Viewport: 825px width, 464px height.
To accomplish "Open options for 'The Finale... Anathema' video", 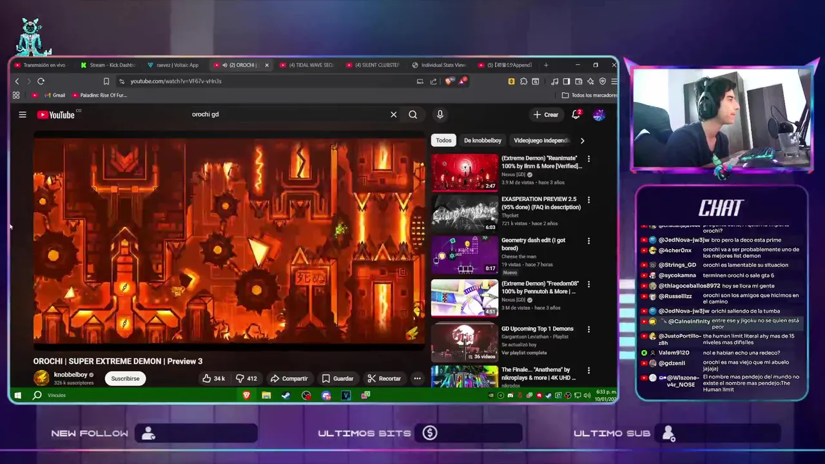I will pos(588,371).
